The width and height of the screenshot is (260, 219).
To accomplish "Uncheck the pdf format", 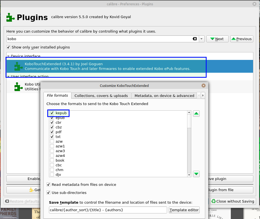I will [52, 132].
